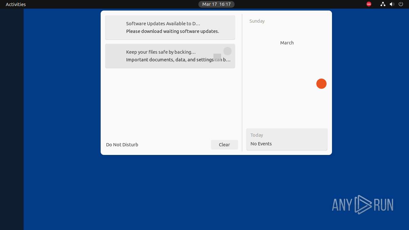Dismiss the backup notification with its round close button
The image size is (409, 230).
[x=227, y=51]
